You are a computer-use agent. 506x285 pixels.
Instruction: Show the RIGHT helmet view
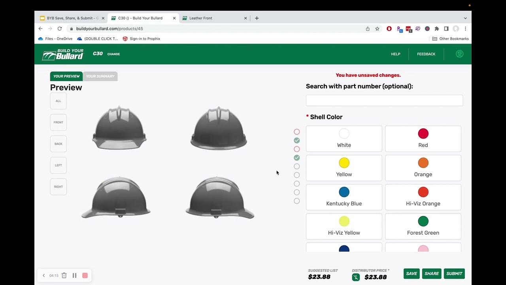pos(59,186)
